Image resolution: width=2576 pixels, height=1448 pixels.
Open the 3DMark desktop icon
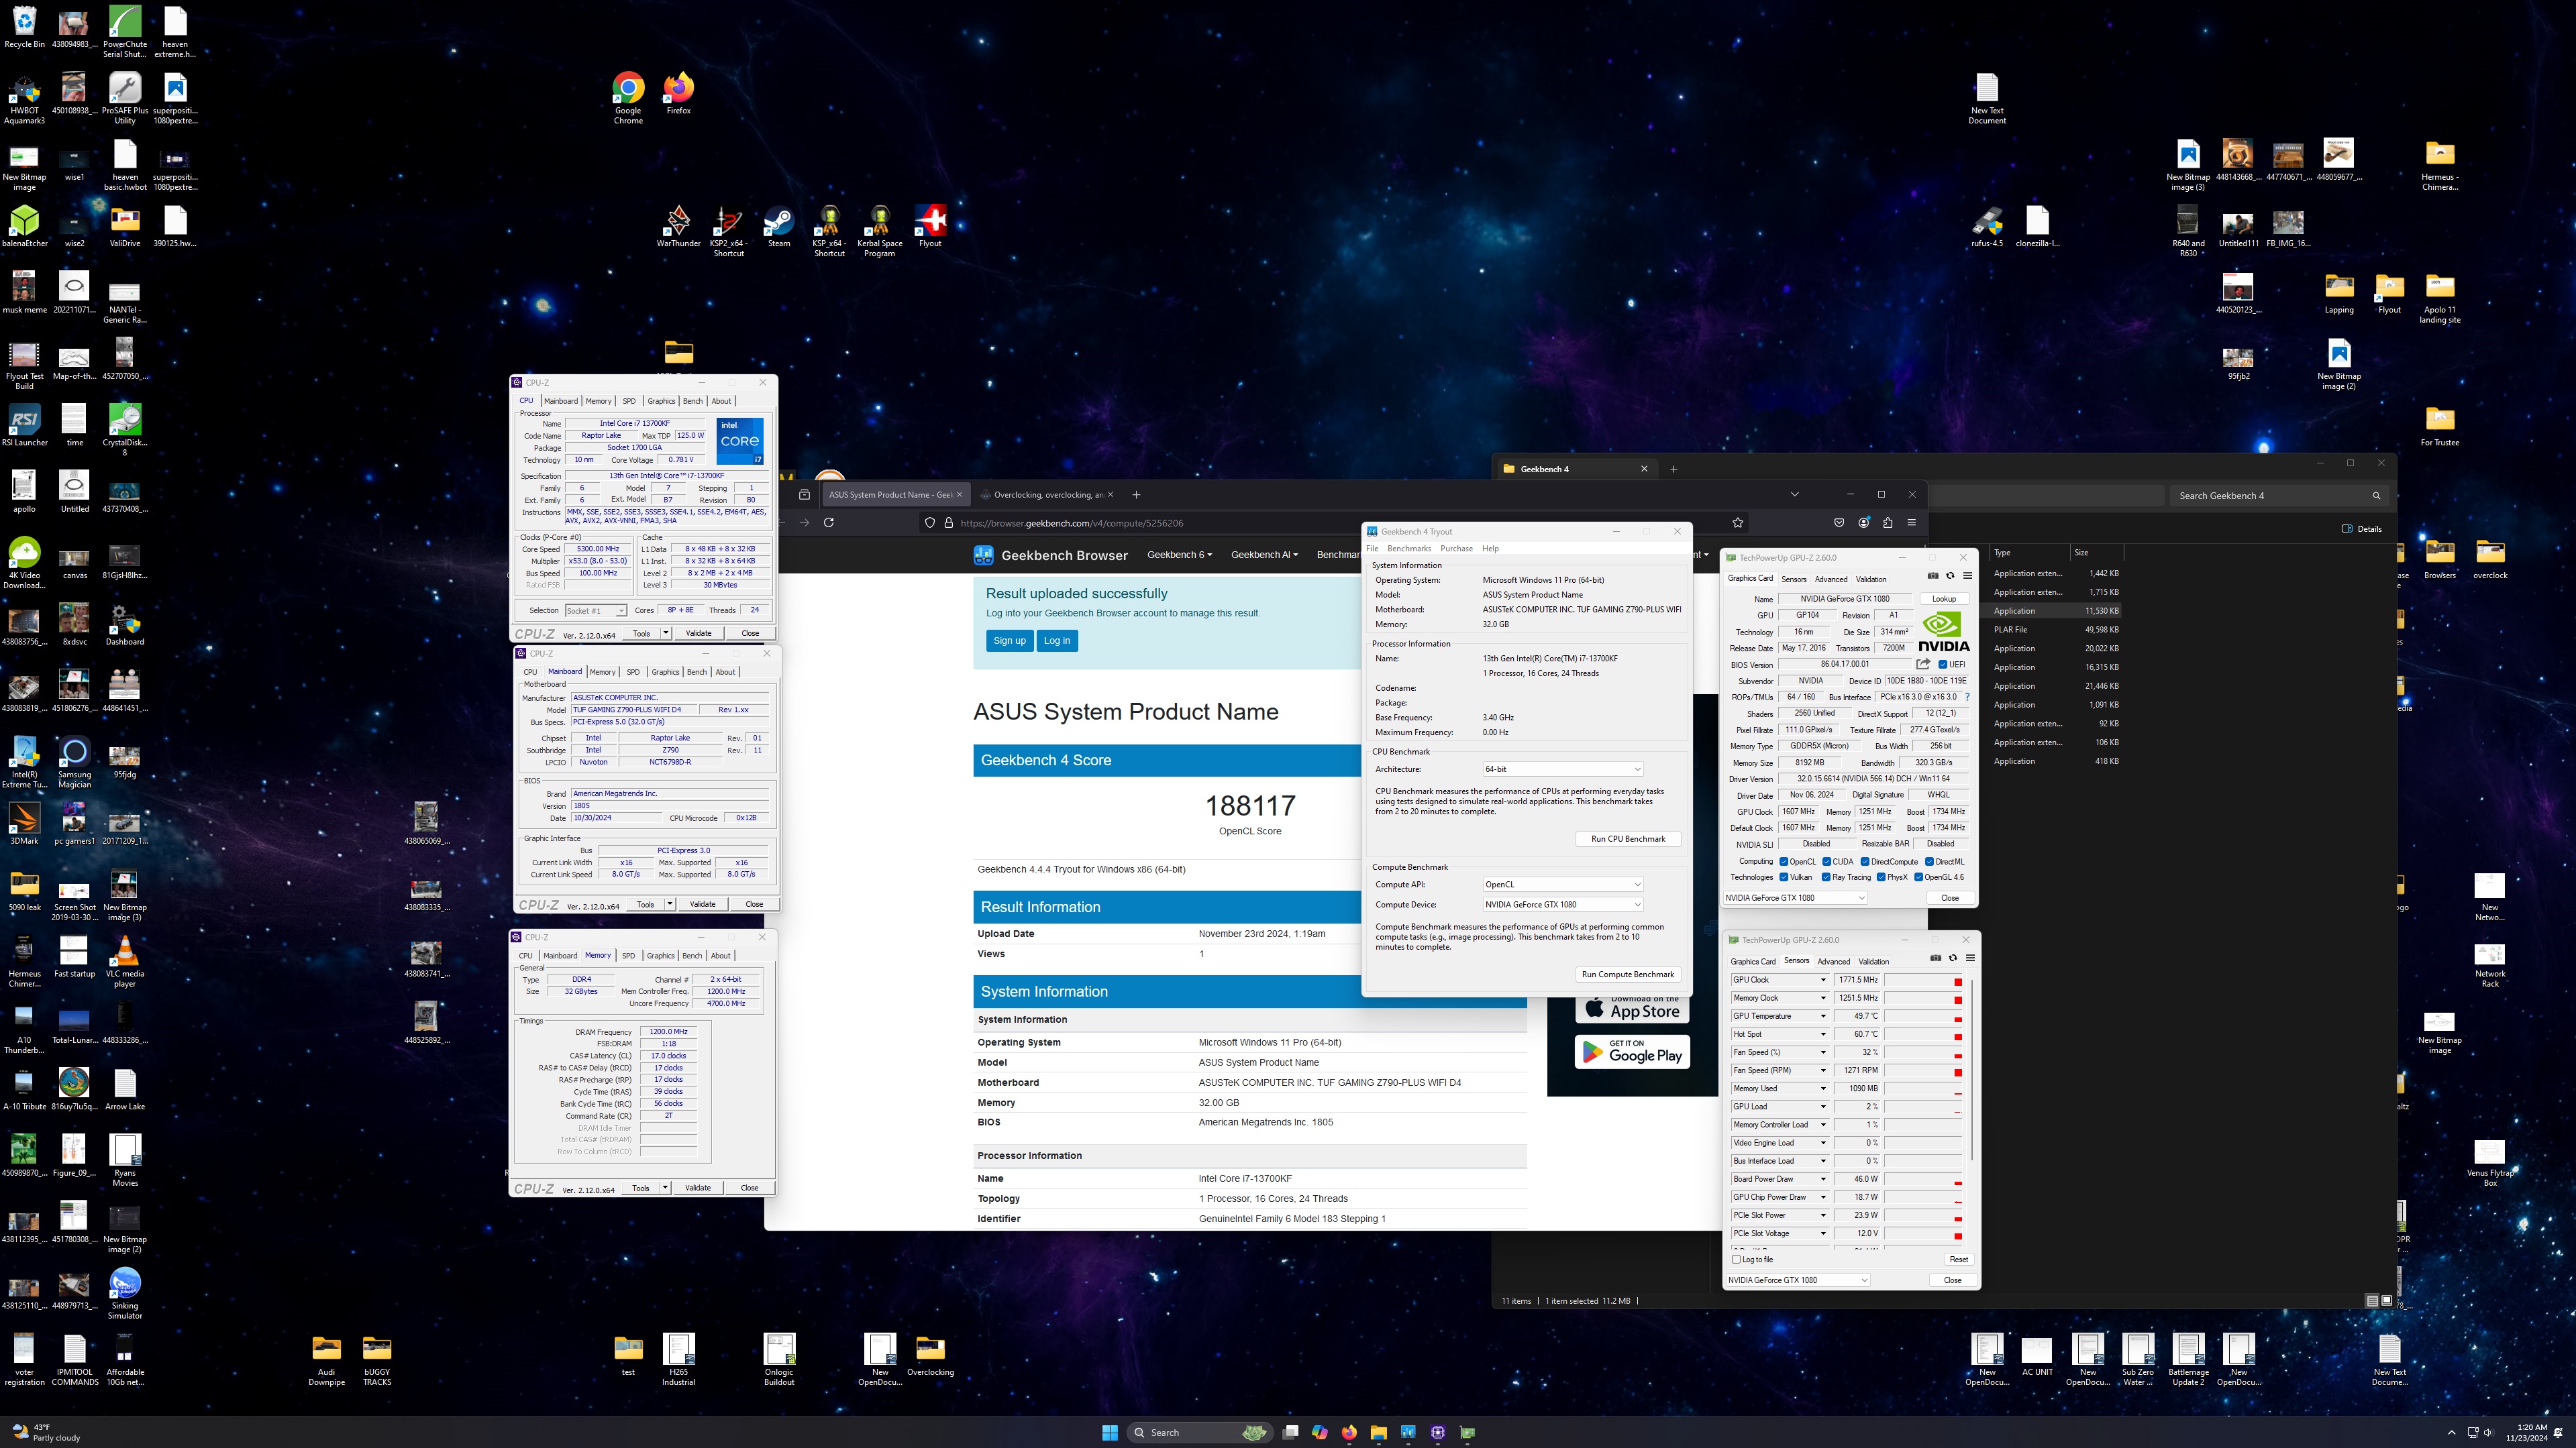[24, 824]
